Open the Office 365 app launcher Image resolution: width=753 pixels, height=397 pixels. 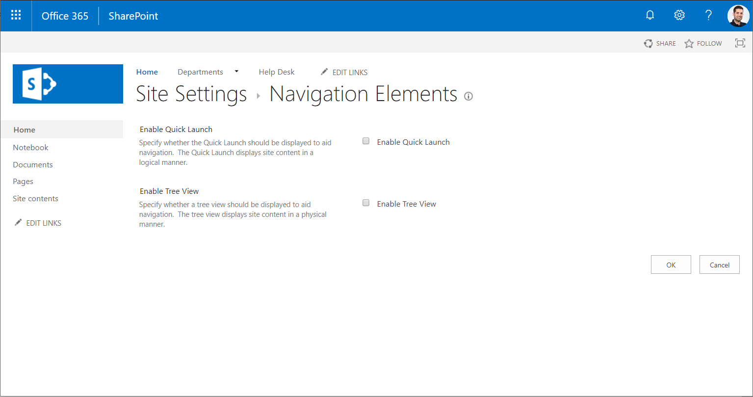16,15
